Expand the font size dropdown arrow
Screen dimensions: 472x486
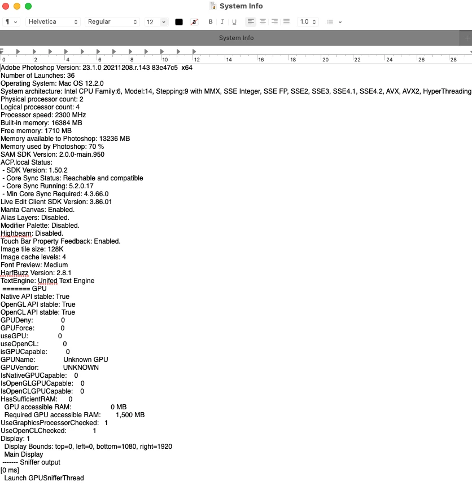point(164,22)
